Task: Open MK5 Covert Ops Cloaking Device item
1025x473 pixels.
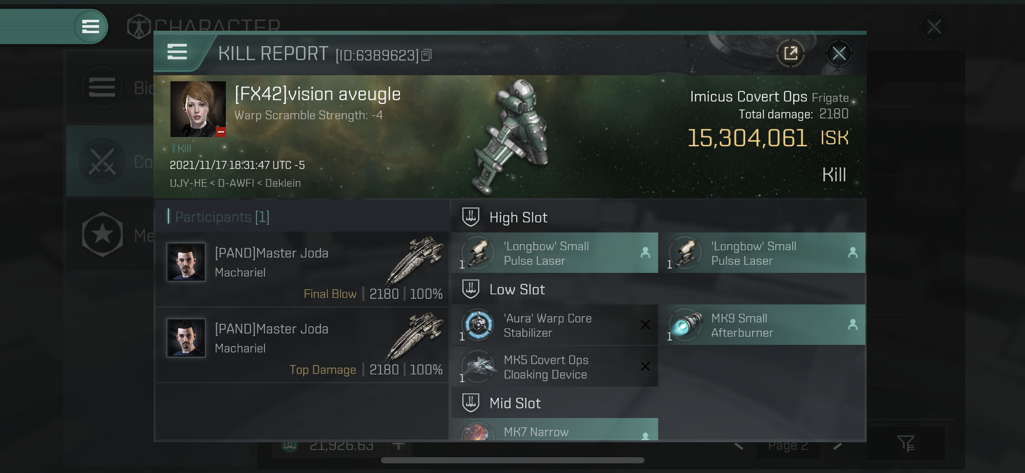Action: pyautogui.click(x=555, y=367)
